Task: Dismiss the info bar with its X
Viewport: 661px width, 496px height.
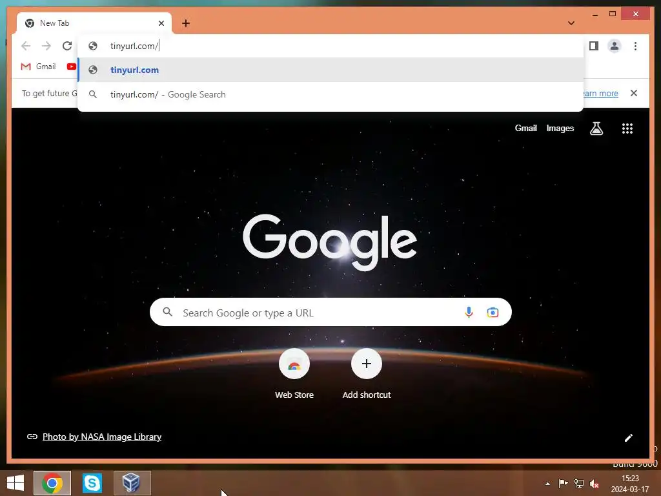Action: [x=634, y=93]
